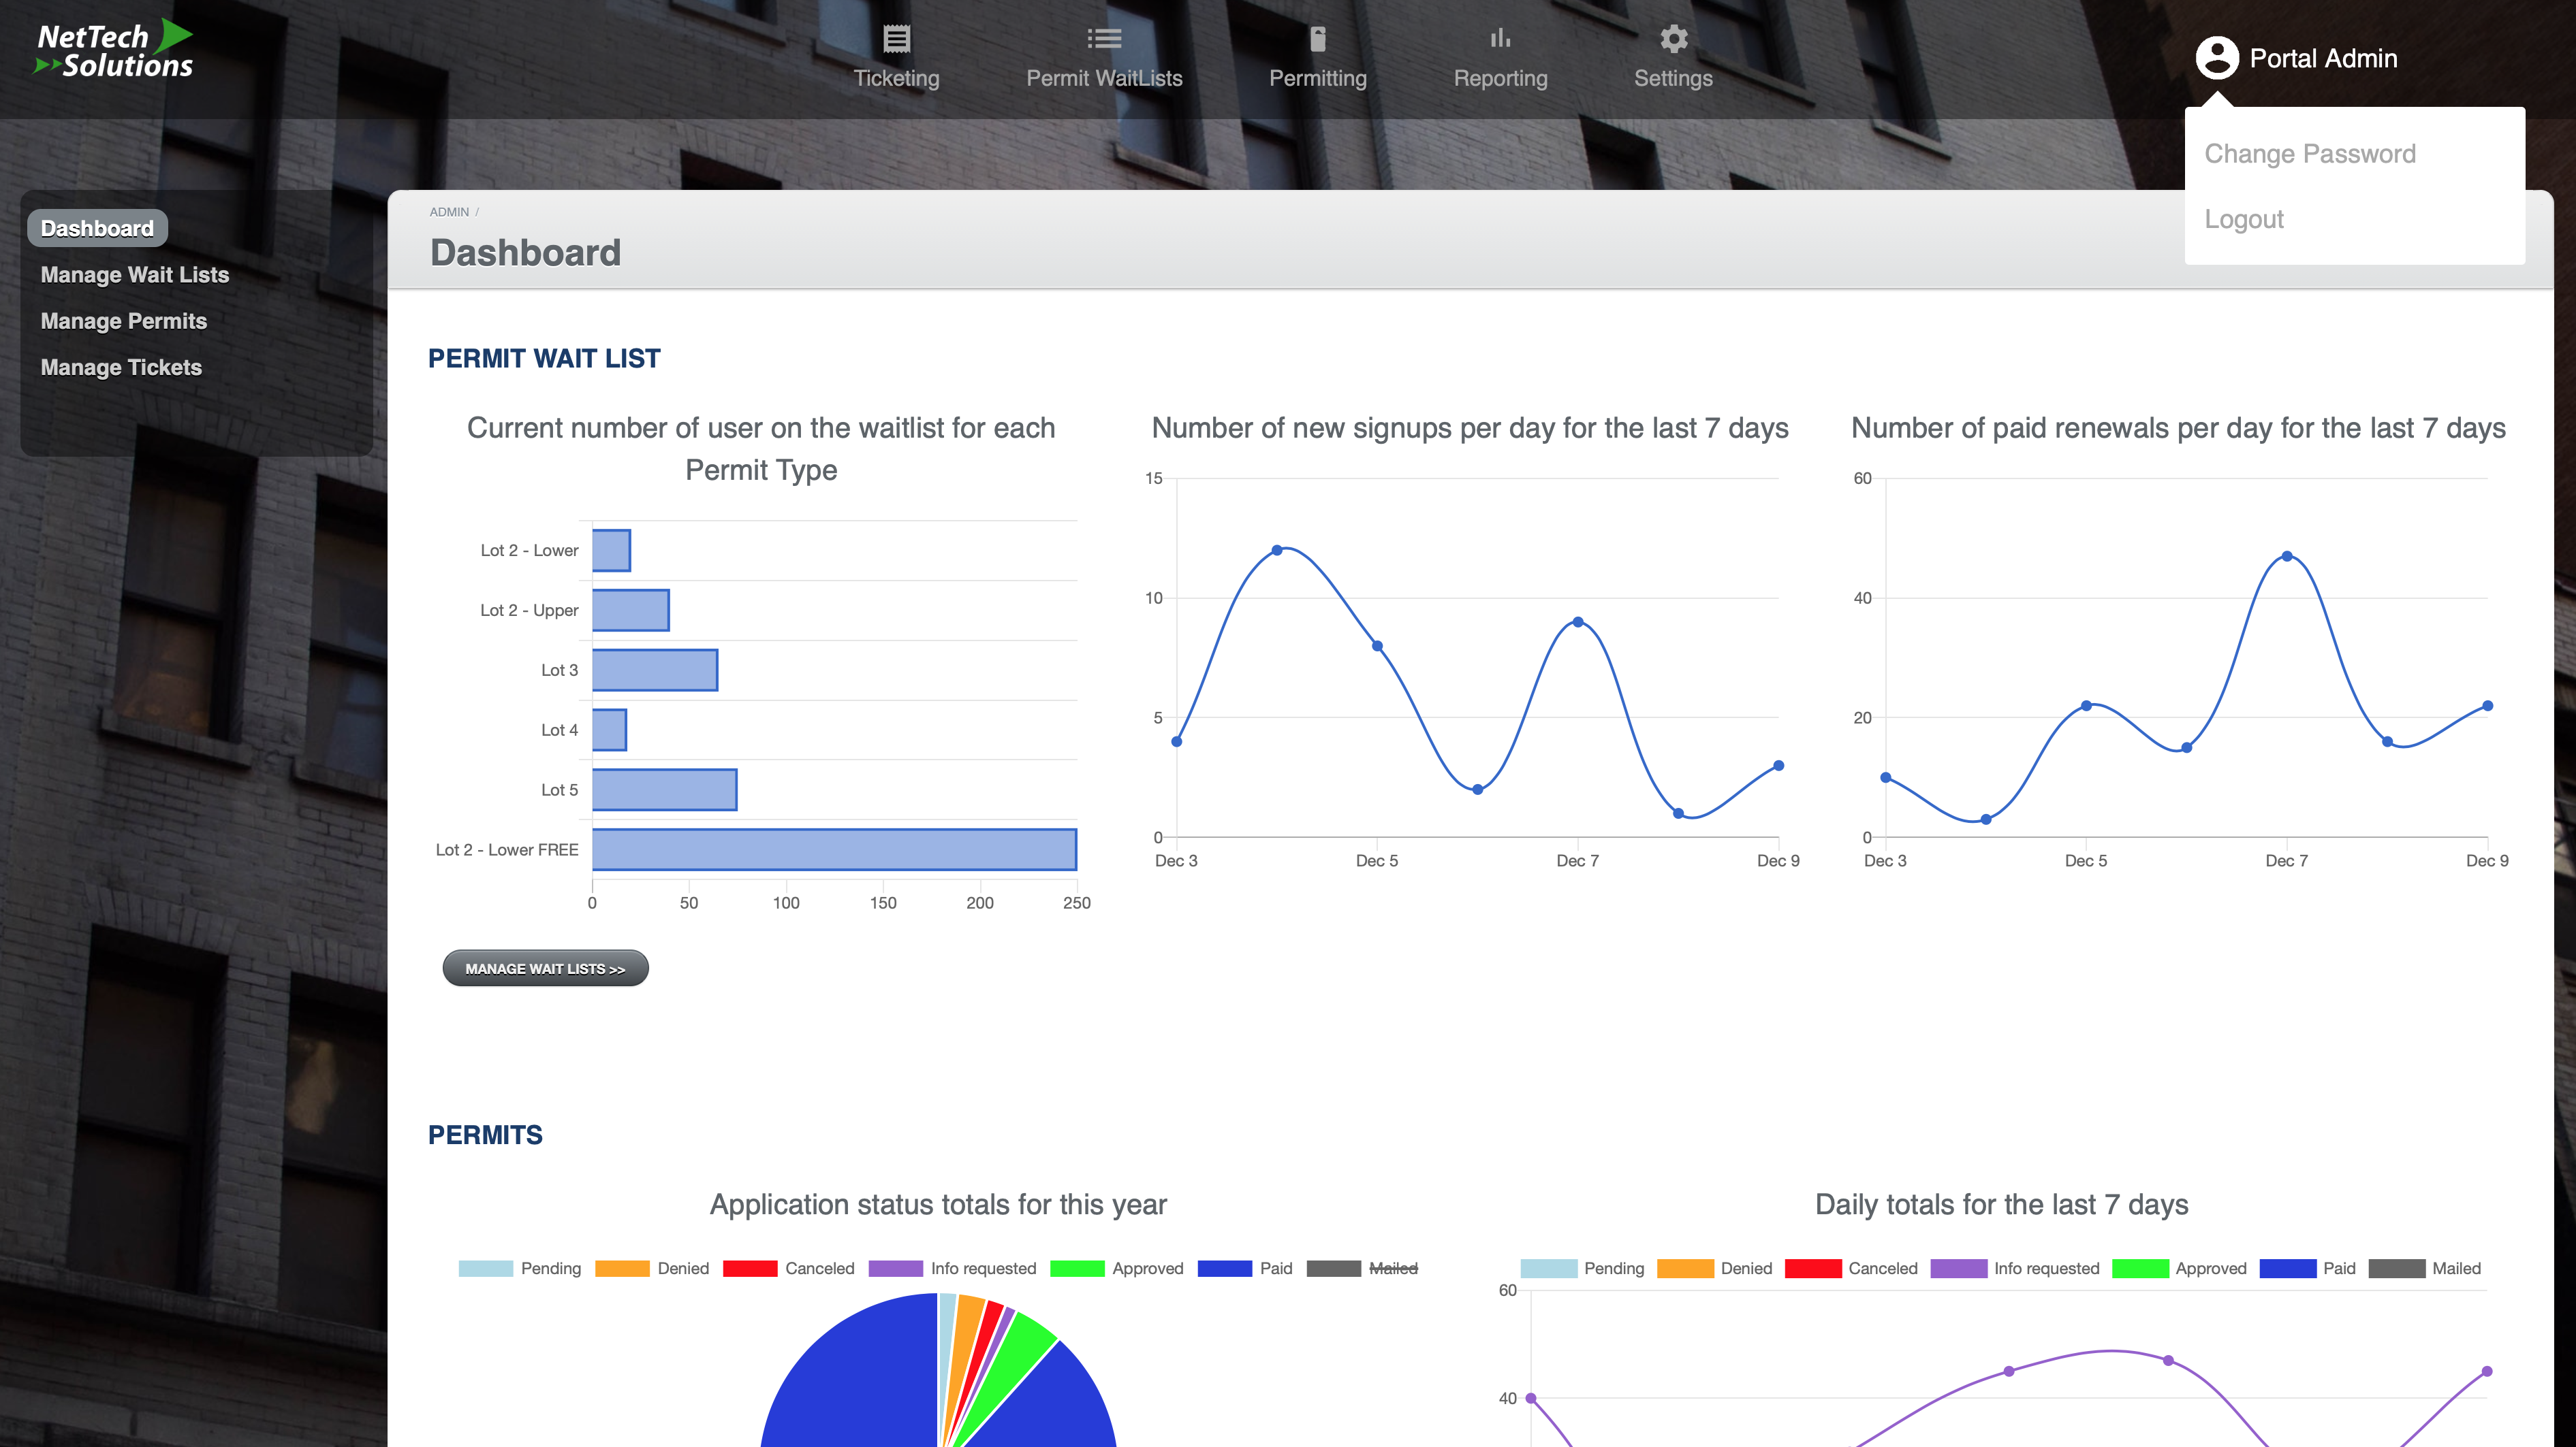Click the MANAGE WAIT LISTS >> button
This screenshot has height=1447, width=2576.
tap(545, 969)
